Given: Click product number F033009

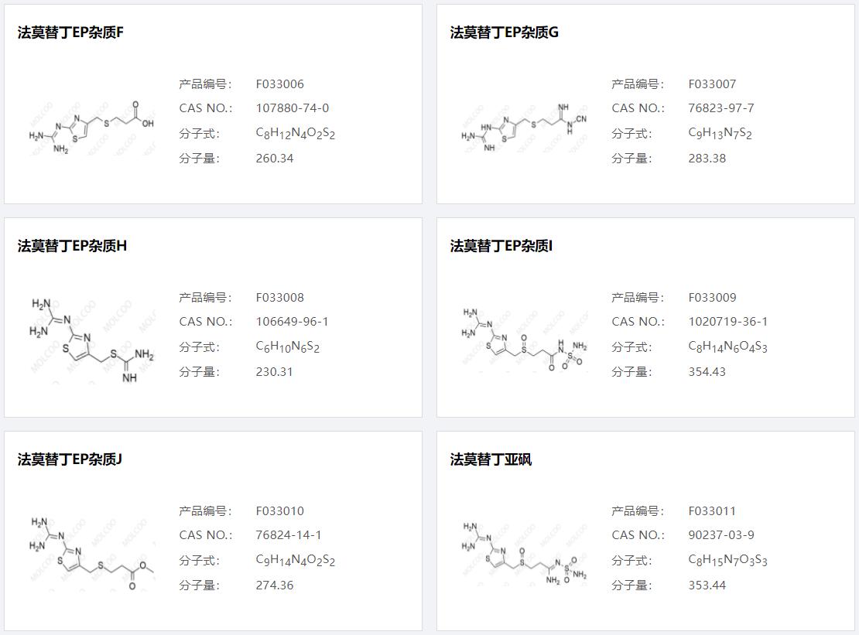Looking at the screenshot, I should pyautogui.click(x=712, y=298).
